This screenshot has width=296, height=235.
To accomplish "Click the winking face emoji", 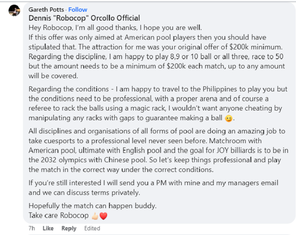I will [x=229, y=117].
